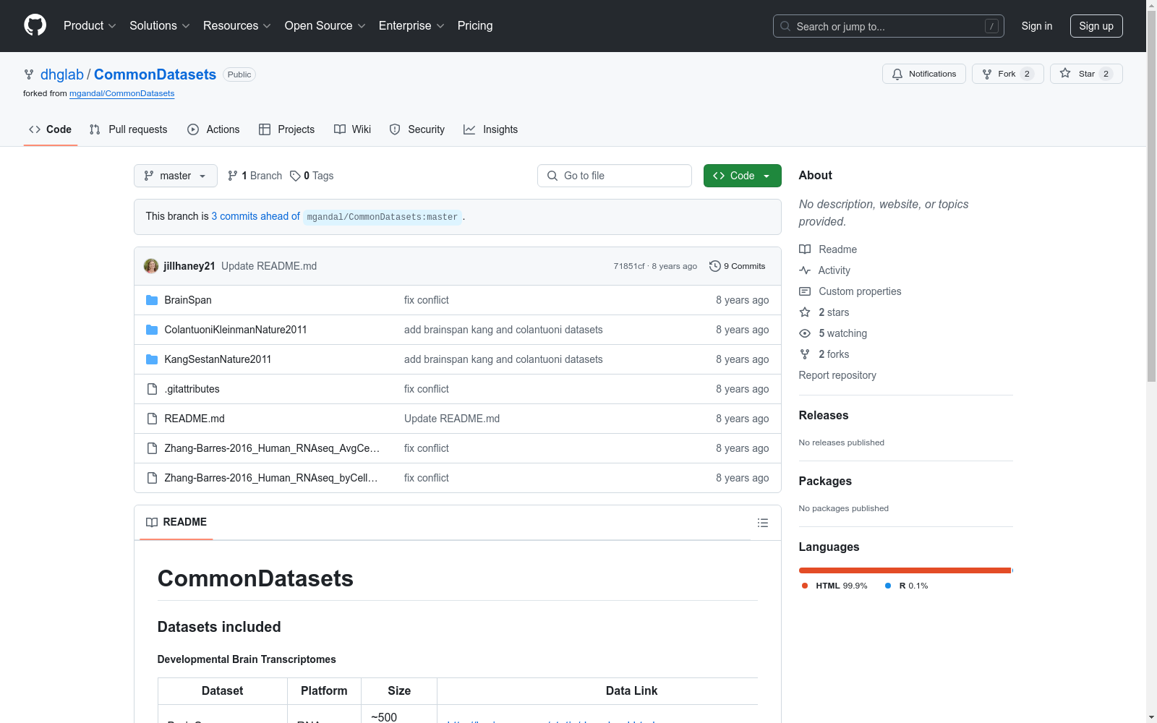Click the search magnifier icon in header
The width and height of the screenshot is (1157, 723).
[785, 26]
